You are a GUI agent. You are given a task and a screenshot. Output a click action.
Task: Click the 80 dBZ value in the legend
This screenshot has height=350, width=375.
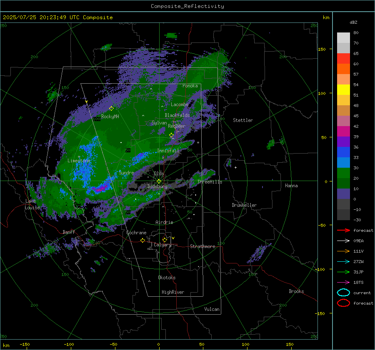(356, 32)
